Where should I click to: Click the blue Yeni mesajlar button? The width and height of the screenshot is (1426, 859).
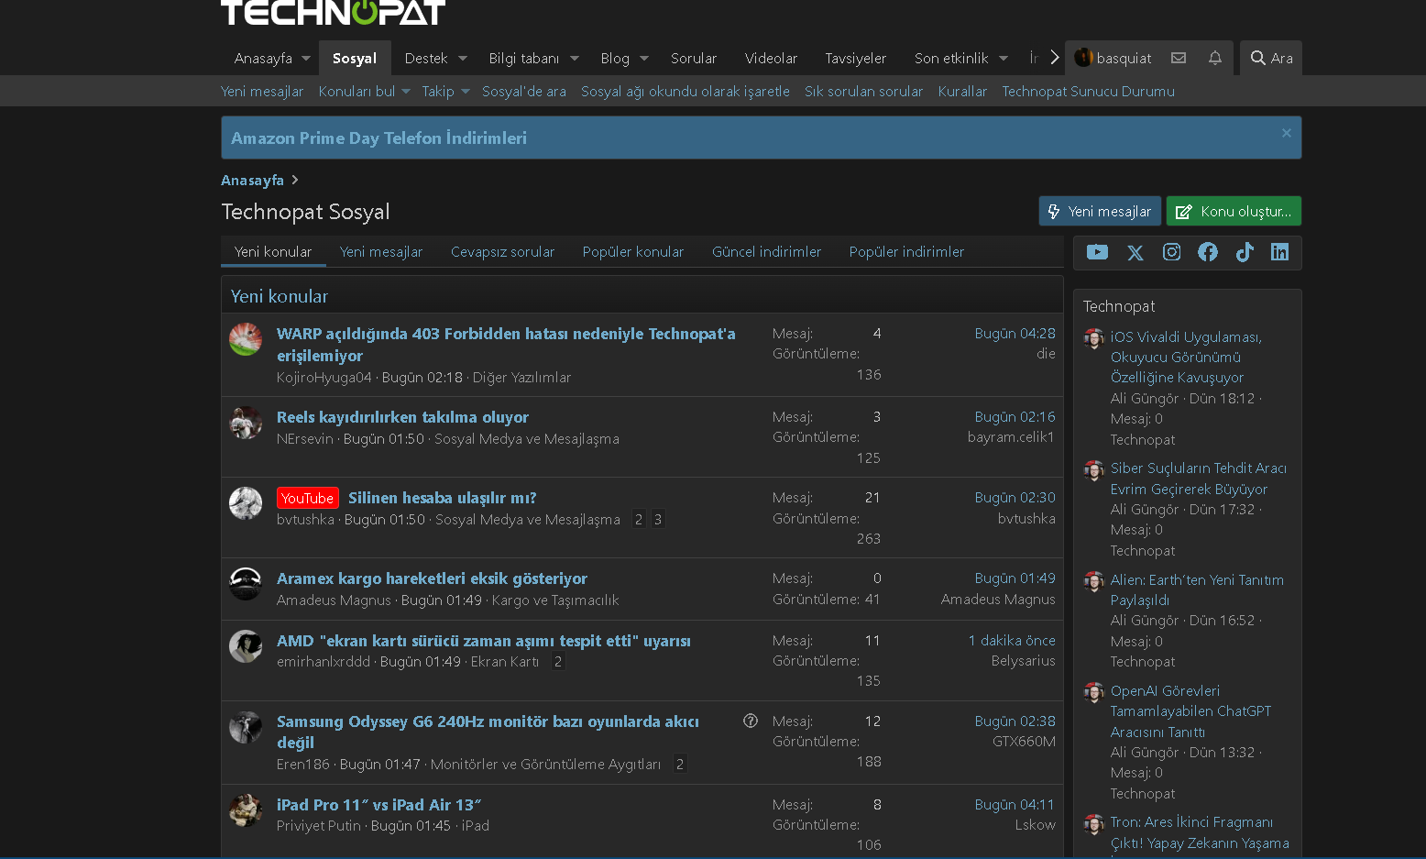pos(1100,211)
